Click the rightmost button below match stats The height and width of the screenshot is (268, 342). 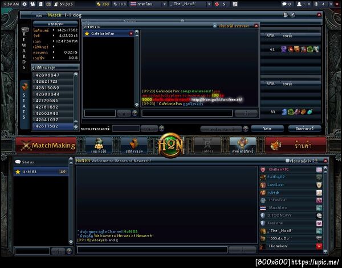click(x=305, y=129)
